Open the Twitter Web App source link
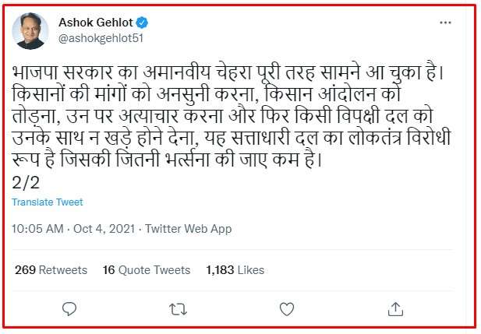Viewport: 481px width, 334px height. (x=188, y=230)
